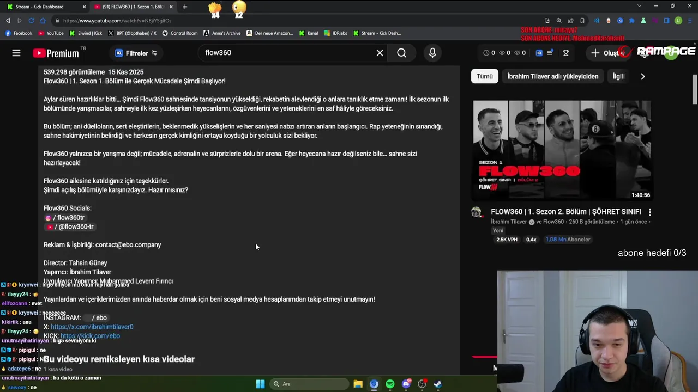Image resolution: width=698 pixels, height=392 pixels.
Task: Show the clock views-per-hour counter
Action: coord(490,53)
